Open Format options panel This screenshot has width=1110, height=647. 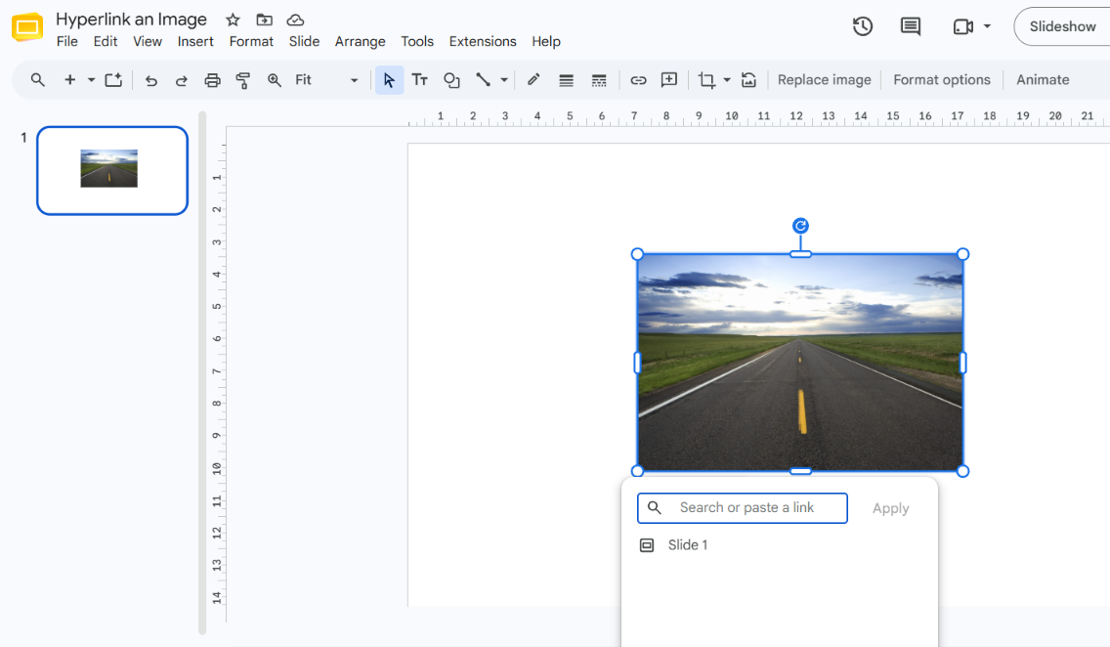pyautogui.click(x=942, y=80)
